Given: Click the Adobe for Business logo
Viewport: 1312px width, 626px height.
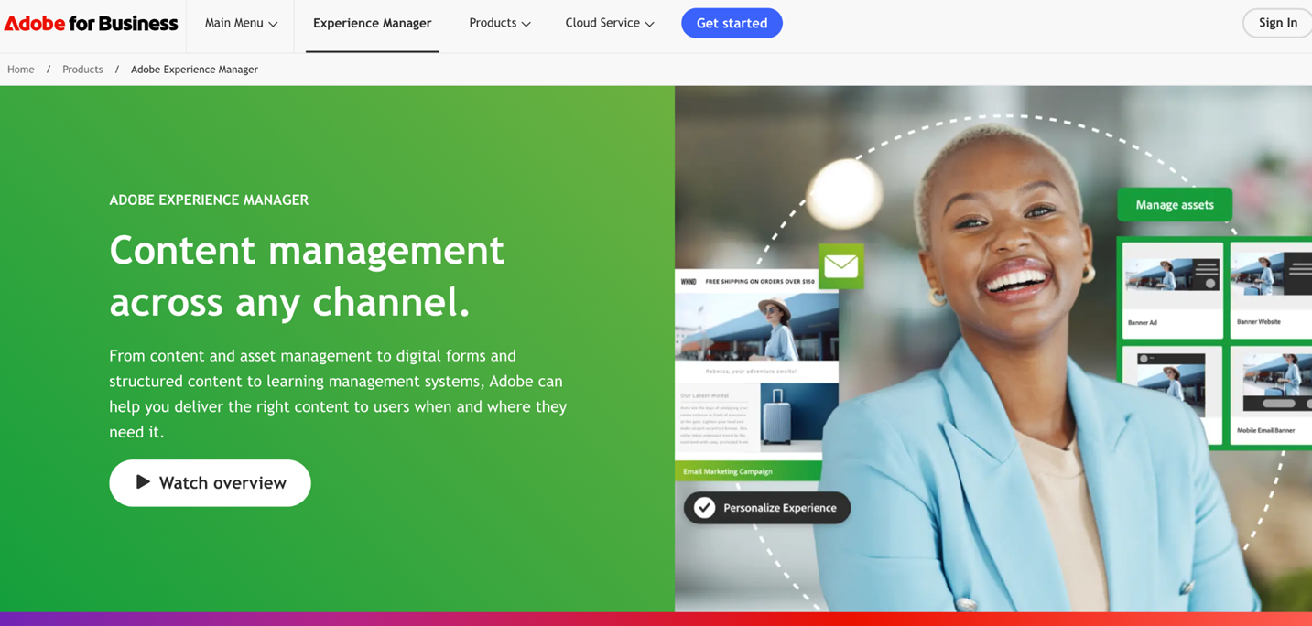Looking at the screenshot, I should point(91,24).
